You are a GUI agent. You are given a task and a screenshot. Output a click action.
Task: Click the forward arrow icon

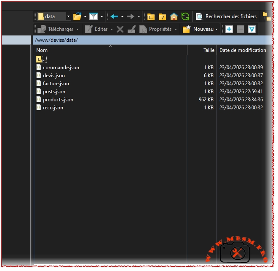coord(131,17)
